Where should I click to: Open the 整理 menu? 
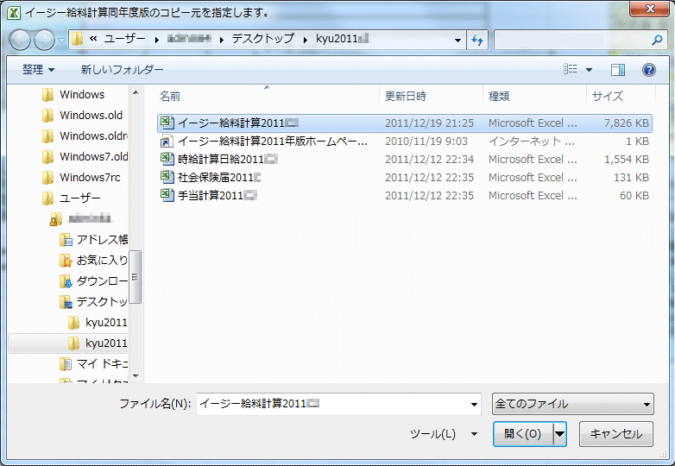coord(38,70)
